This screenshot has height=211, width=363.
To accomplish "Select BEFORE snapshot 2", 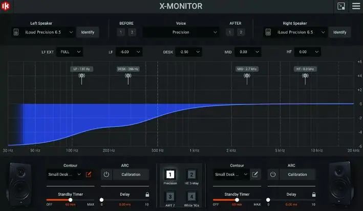I will tap(132, 32).
